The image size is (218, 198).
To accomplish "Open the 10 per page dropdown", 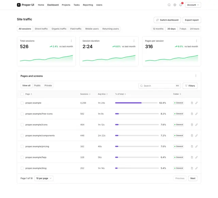I will click(x=44, y=178).
